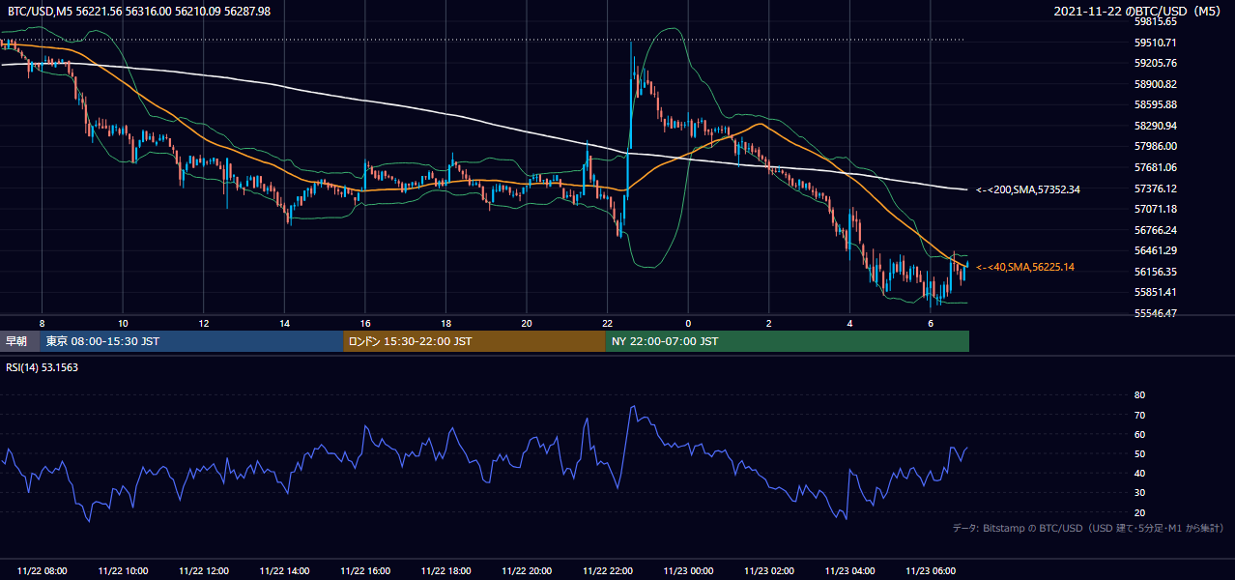The height and width of the screenshot is (580, 1235).
Task: Click the date label 11/22 08:00
Action: point(42,571)
